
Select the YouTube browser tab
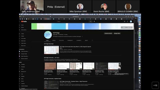47,19
